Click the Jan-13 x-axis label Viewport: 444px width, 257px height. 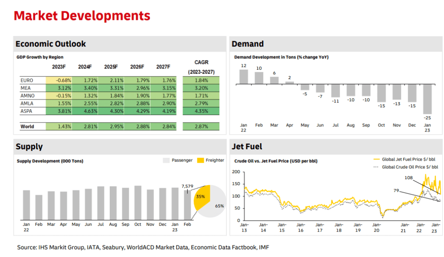(x=244, y=228)
